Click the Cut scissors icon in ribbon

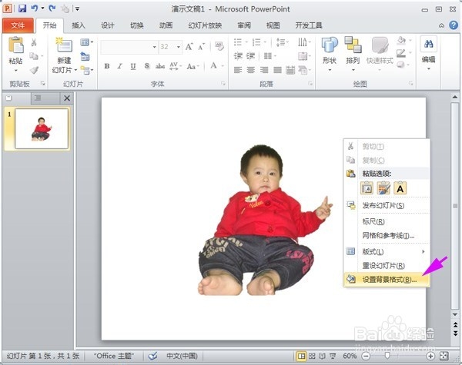[x=34, y=43]
